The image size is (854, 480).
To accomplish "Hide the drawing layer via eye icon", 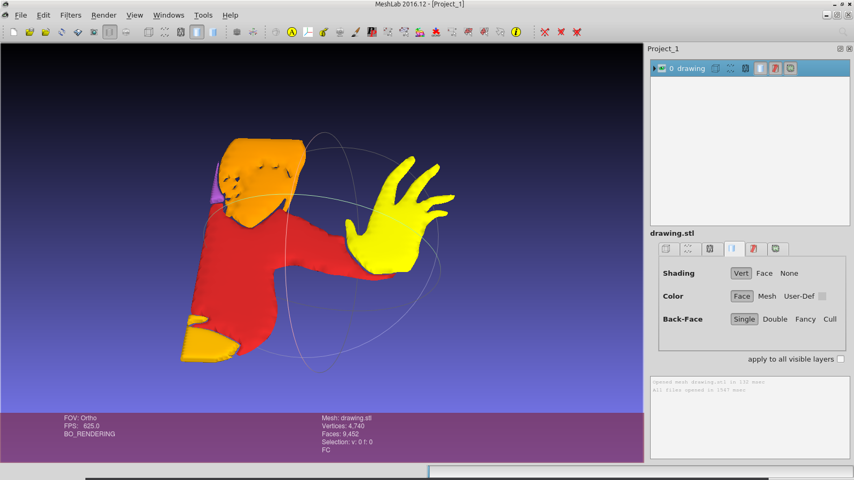I will pos(662,68).
